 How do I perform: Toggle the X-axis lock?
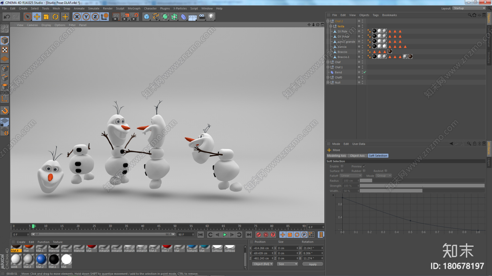[77, 17]
